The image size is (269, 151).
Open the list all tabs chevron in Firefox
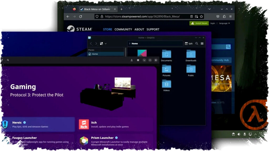(209, 9)
